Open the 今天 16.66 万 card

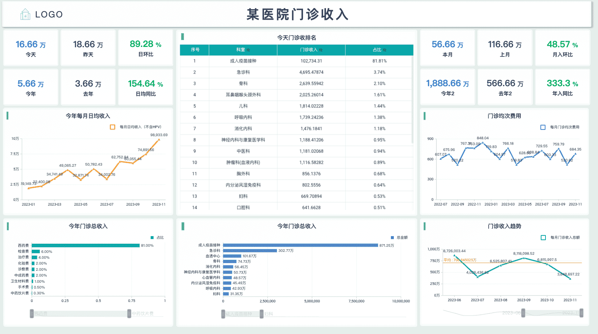31,48
